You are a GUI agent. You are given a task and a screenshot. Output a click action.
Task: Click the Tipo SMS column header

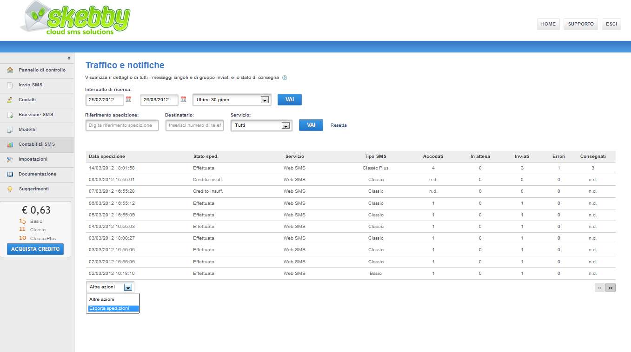(x=376, y=156)
